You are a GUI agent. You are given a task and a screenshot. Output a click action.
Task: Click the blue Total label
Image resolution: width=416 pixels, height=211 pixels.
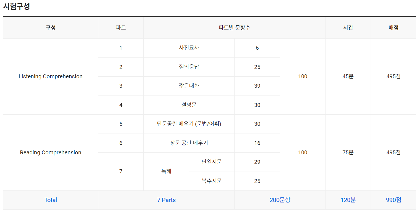51,200
